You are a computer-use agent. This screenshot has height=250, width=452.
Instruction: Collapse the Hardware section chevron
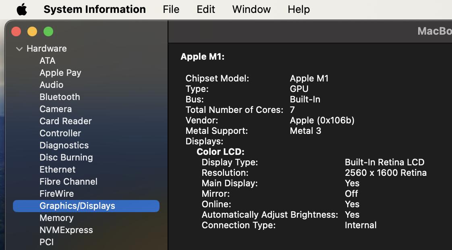pos(19,49)
